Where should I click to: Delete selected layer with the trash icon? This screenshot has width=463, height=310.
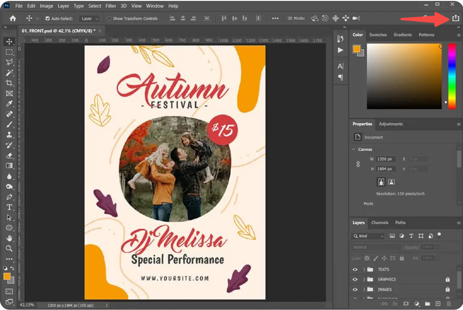point(449,304)
